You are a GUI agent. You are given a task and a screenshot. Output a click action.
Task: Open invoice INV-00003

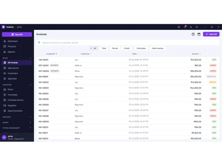(128, 88)
